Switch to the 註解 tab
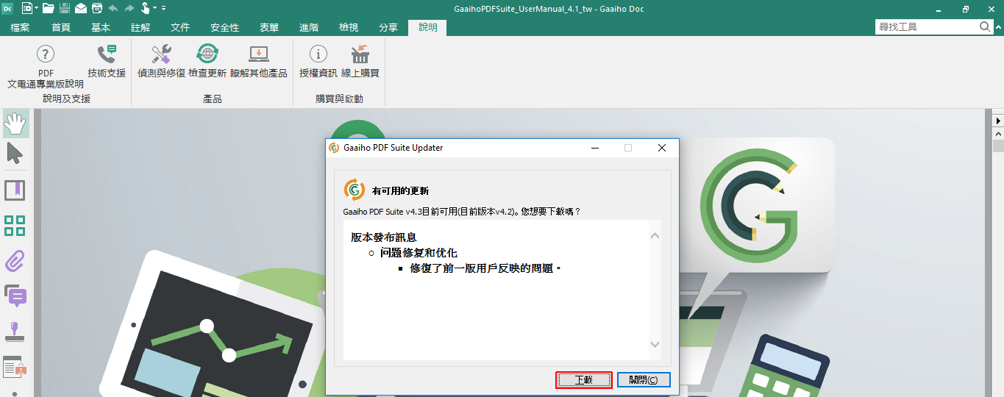 point(140,27)
